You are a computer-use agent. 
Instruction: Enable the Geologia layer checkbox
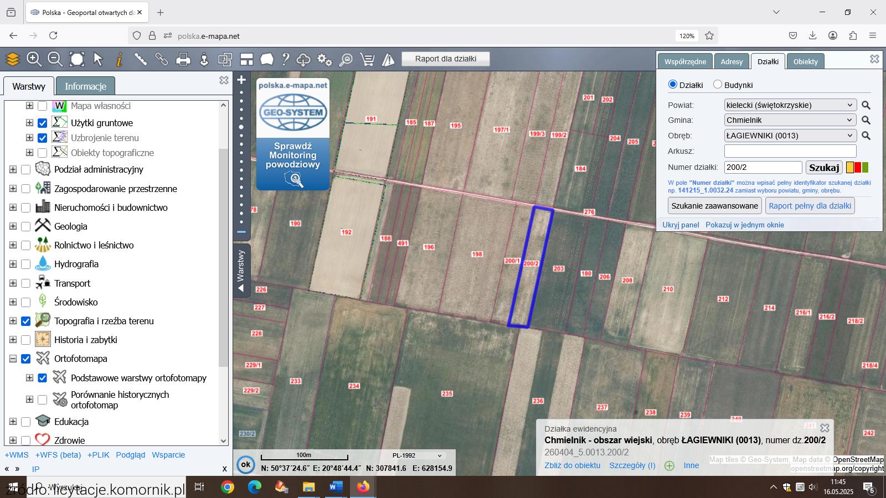25,226
